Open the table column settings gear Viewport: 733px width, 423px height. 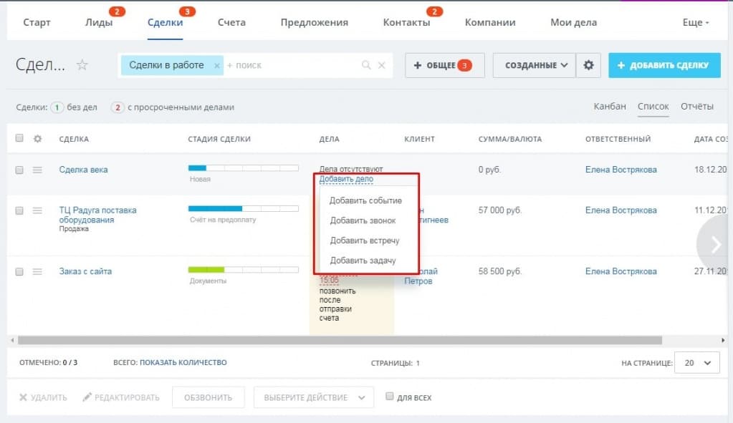[x=38, y=139]
